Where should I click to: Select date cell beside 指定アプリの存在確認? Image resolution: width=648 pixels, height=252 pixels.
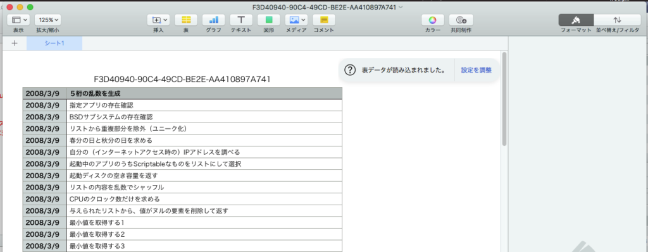(x=45, y=105)
